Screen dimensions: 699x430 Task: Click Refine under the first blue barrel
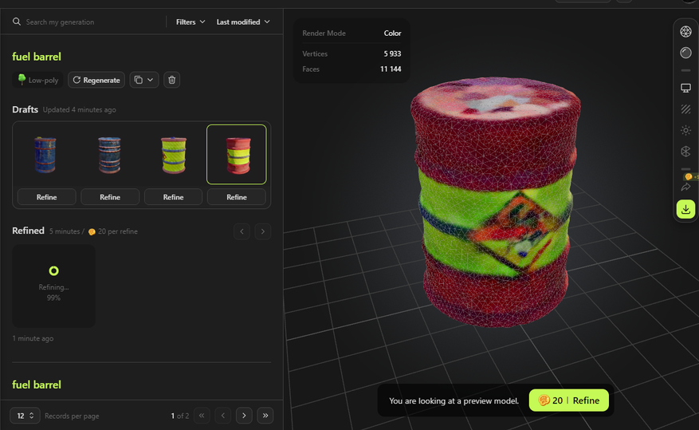pyautogui.click(x=47, y=197)
